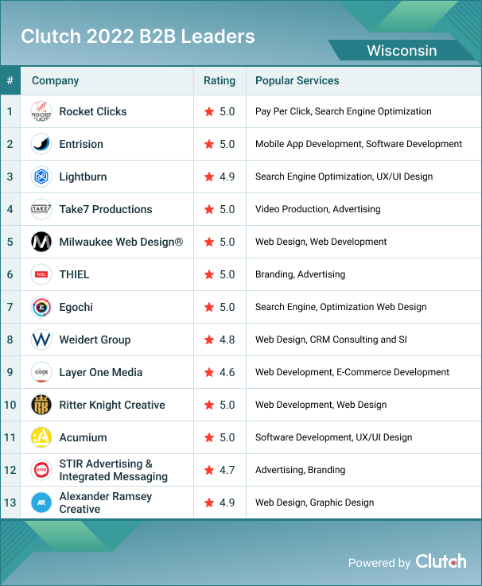Select the Company column header

(55, 80)
